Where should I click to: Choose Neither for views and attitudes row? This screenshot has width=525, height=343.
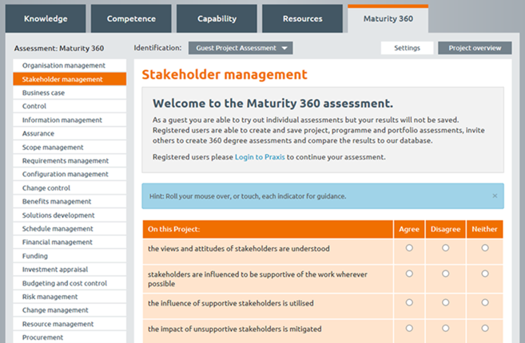click(485, 248)
